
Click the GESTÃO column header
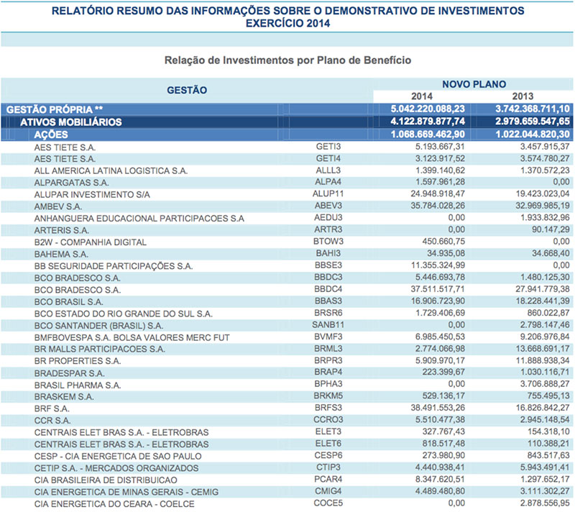(x=187, y=90)
